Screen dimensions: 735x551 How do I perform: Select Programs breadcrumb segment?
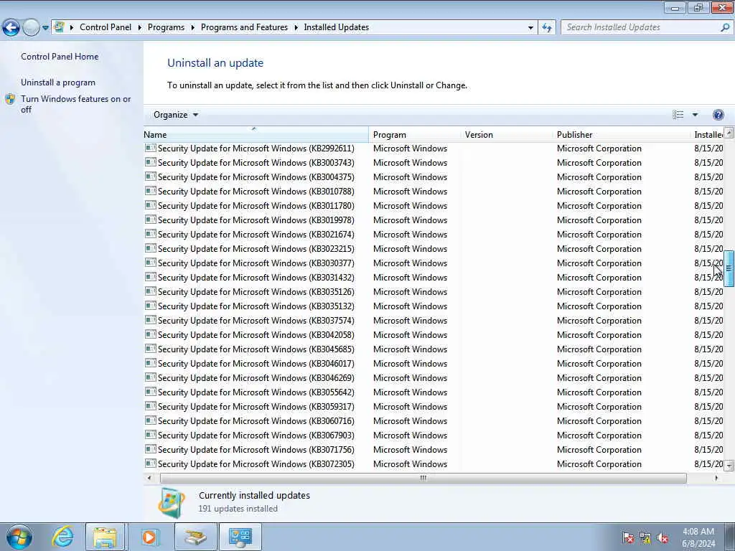(x=166, y=27)
